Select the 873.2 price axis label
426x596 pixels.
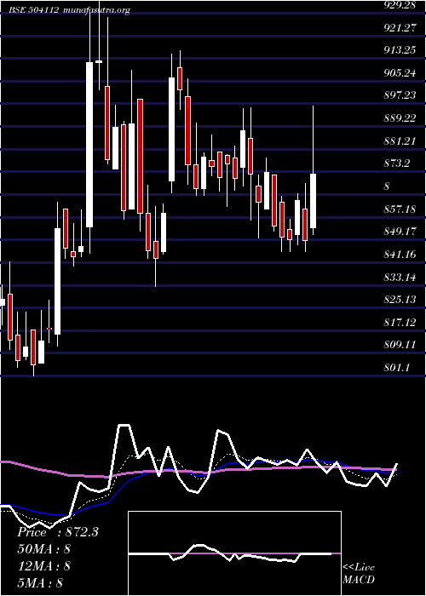397,163
